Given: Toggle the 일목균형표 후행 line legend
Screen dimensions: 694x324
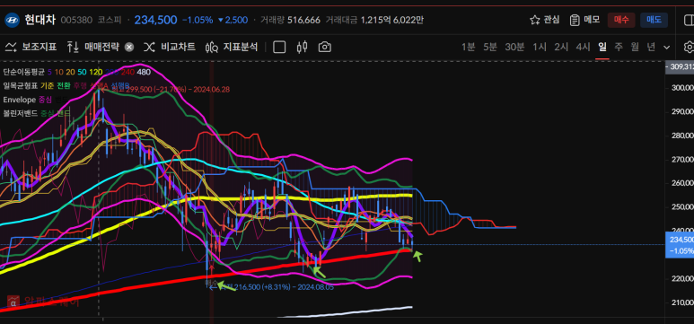Looking at the screenshot, I should [x=79, y=85].
